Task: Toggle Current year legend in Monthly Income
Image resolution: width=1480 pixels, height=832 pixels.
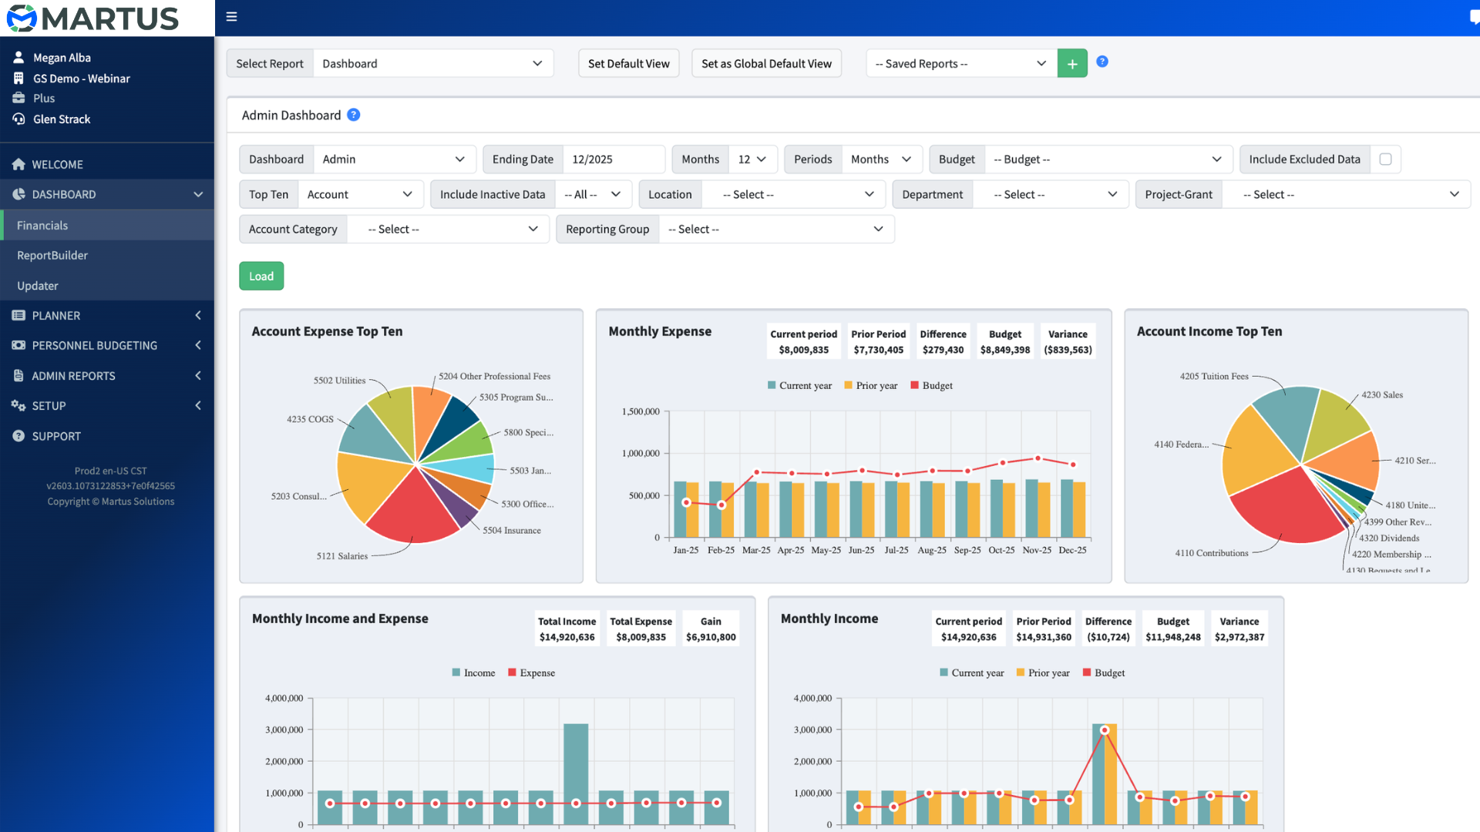Action: pos(971,673)
